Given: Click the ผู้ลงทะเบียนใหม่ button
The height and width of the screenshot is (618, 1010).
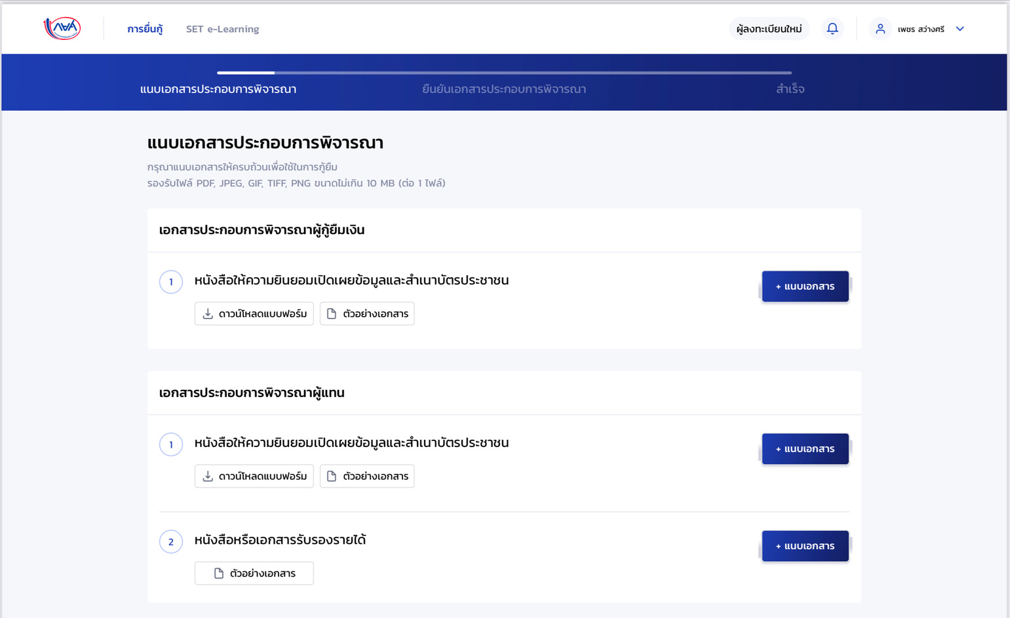Looking at the screenshot, I should 769,29.
